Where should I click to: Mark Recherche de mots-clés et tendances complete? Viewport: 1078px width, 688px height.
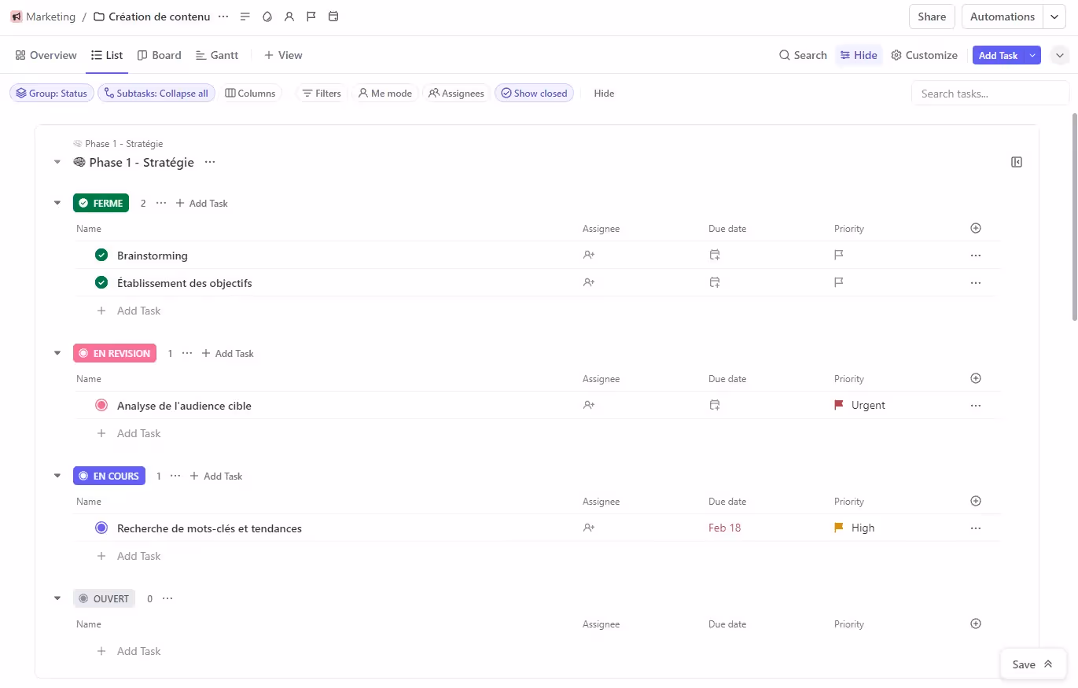pos(101,528)
